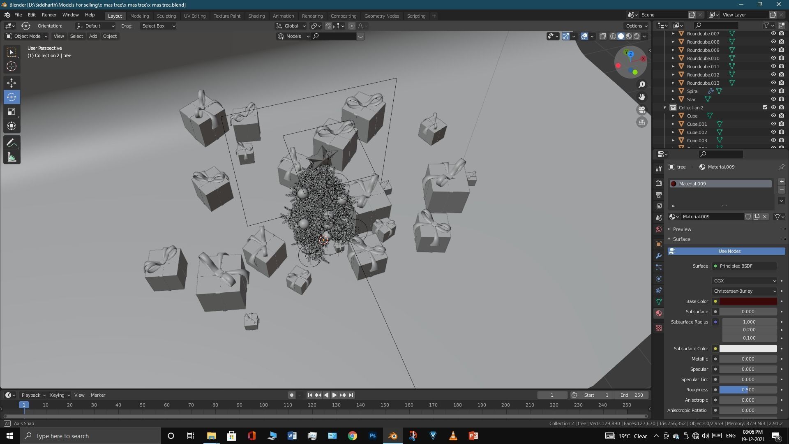Disable Roundcube.010 in renders camera icon
Viewport: 789px width, 444px height.
(781, 58)
